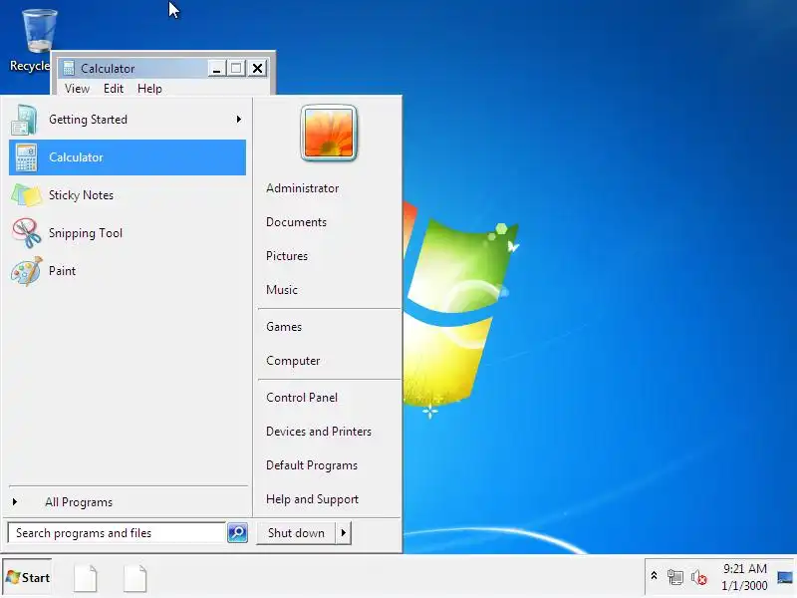Click the Start button
Screen dimensions: 797x598
pos(28,577)
